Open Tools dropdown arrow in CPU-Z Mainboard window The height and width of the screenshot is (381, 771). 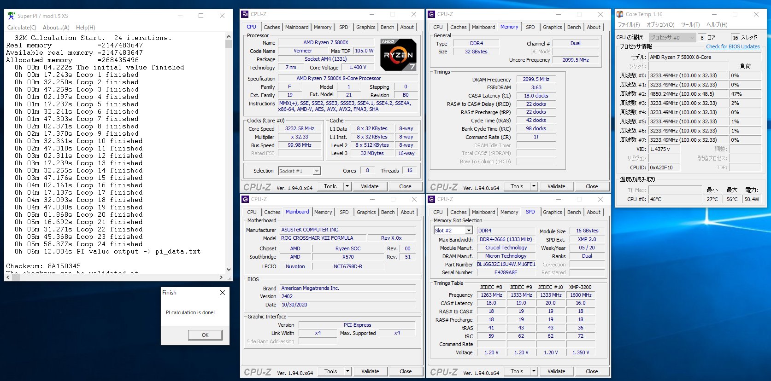(347, 371)
